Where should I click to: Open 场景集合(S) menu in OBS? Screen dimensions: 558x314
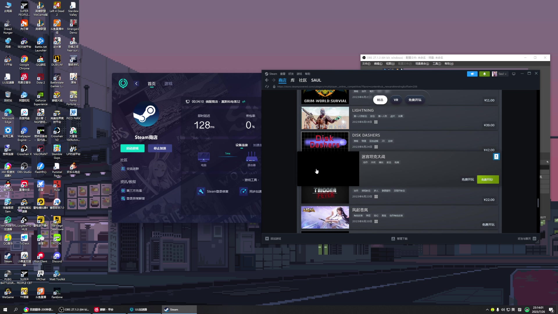tap(422, 64)
